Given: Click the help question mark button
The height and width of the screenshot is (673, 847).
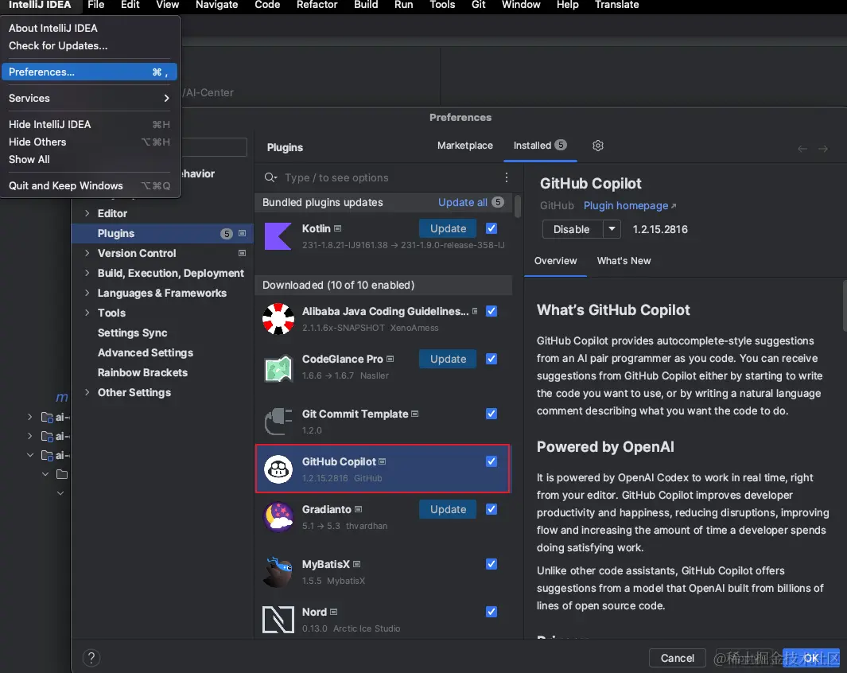Looking at the screenshot, I should (x=91, y=657).
